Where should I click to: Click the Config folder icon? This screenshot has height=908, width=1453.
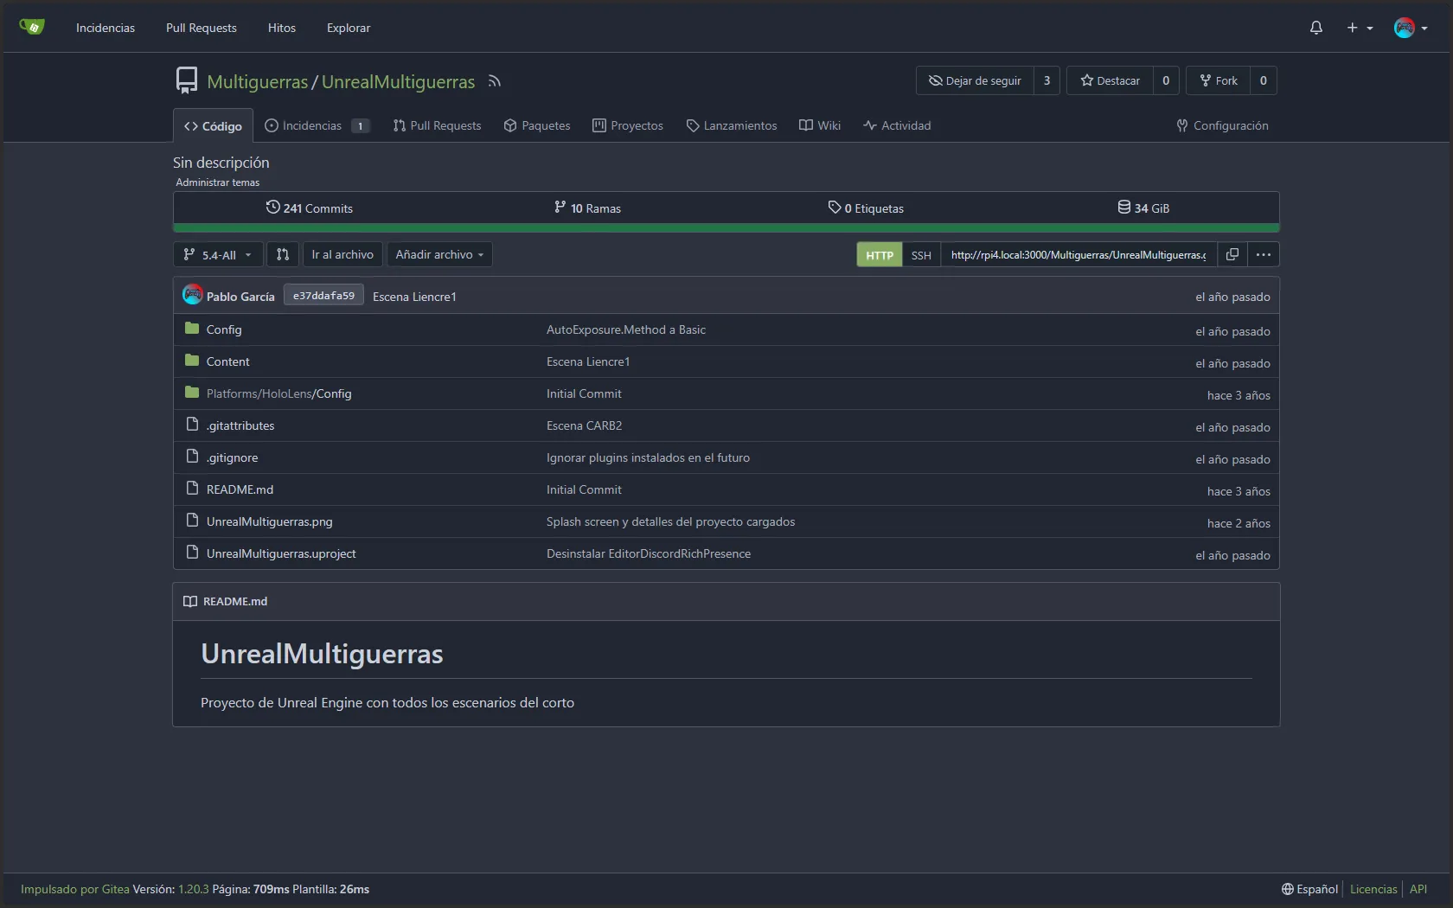[192, 329]
